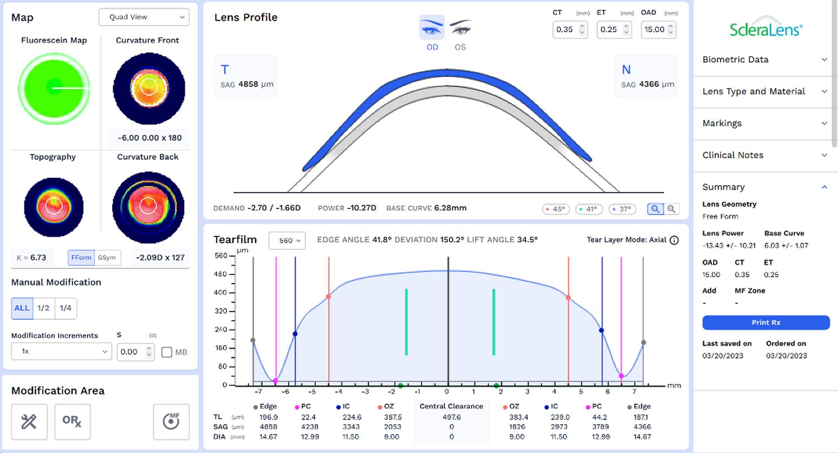Image resolution: width=838 pixels, height=453 pixels.
Task: Click the 45° angle pill button
Action: pyautogui.click(x=556, y=209)
